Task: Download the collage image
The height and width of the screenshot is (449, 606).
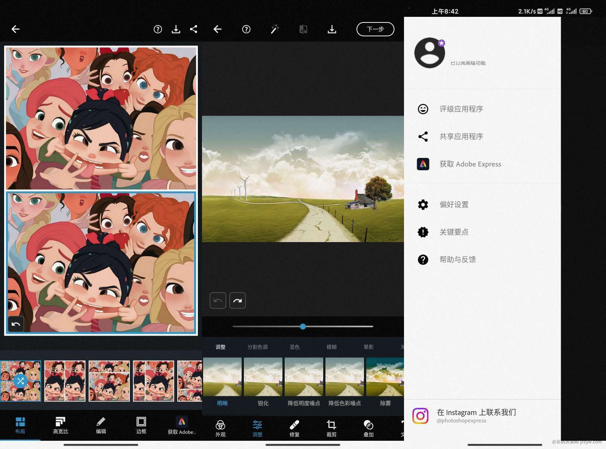Action: [x=176, y=29]
